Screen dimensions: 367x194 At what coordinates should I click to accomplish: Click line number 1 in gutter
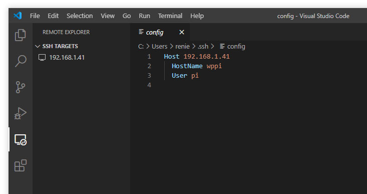point(149,57)
